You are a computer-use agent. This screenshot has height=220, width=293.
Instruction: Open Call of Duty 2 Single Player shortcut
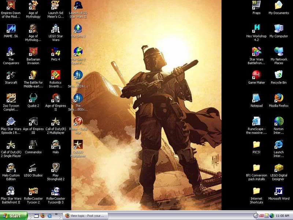coord(11,148)
